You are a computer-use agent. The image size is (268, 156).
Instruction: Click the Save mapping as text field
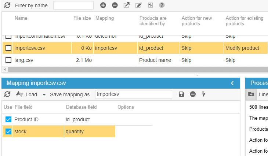(x=133, y=94)
